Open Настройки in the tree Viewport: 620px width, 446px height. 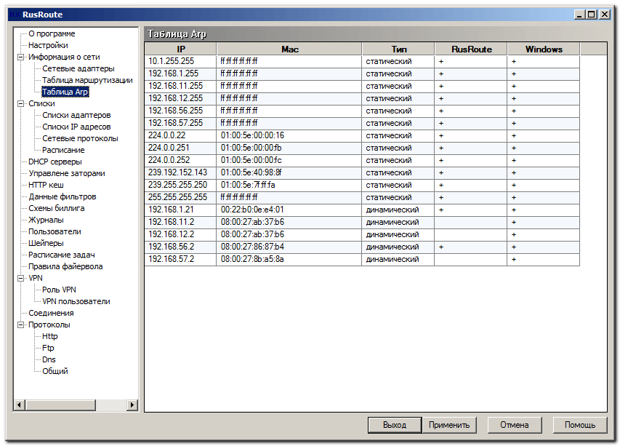click(48, 46)
